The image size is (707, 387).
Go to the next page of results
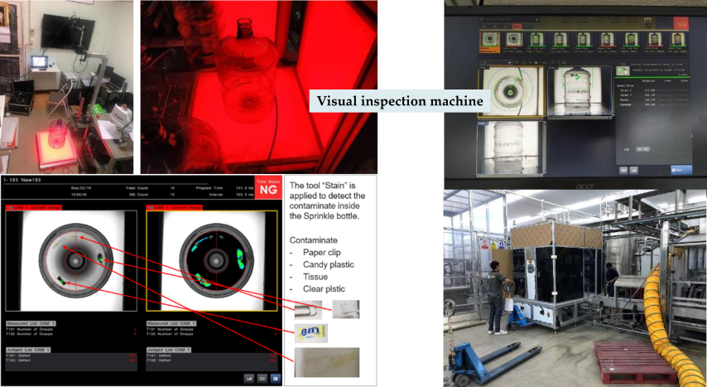pos(646,149)
